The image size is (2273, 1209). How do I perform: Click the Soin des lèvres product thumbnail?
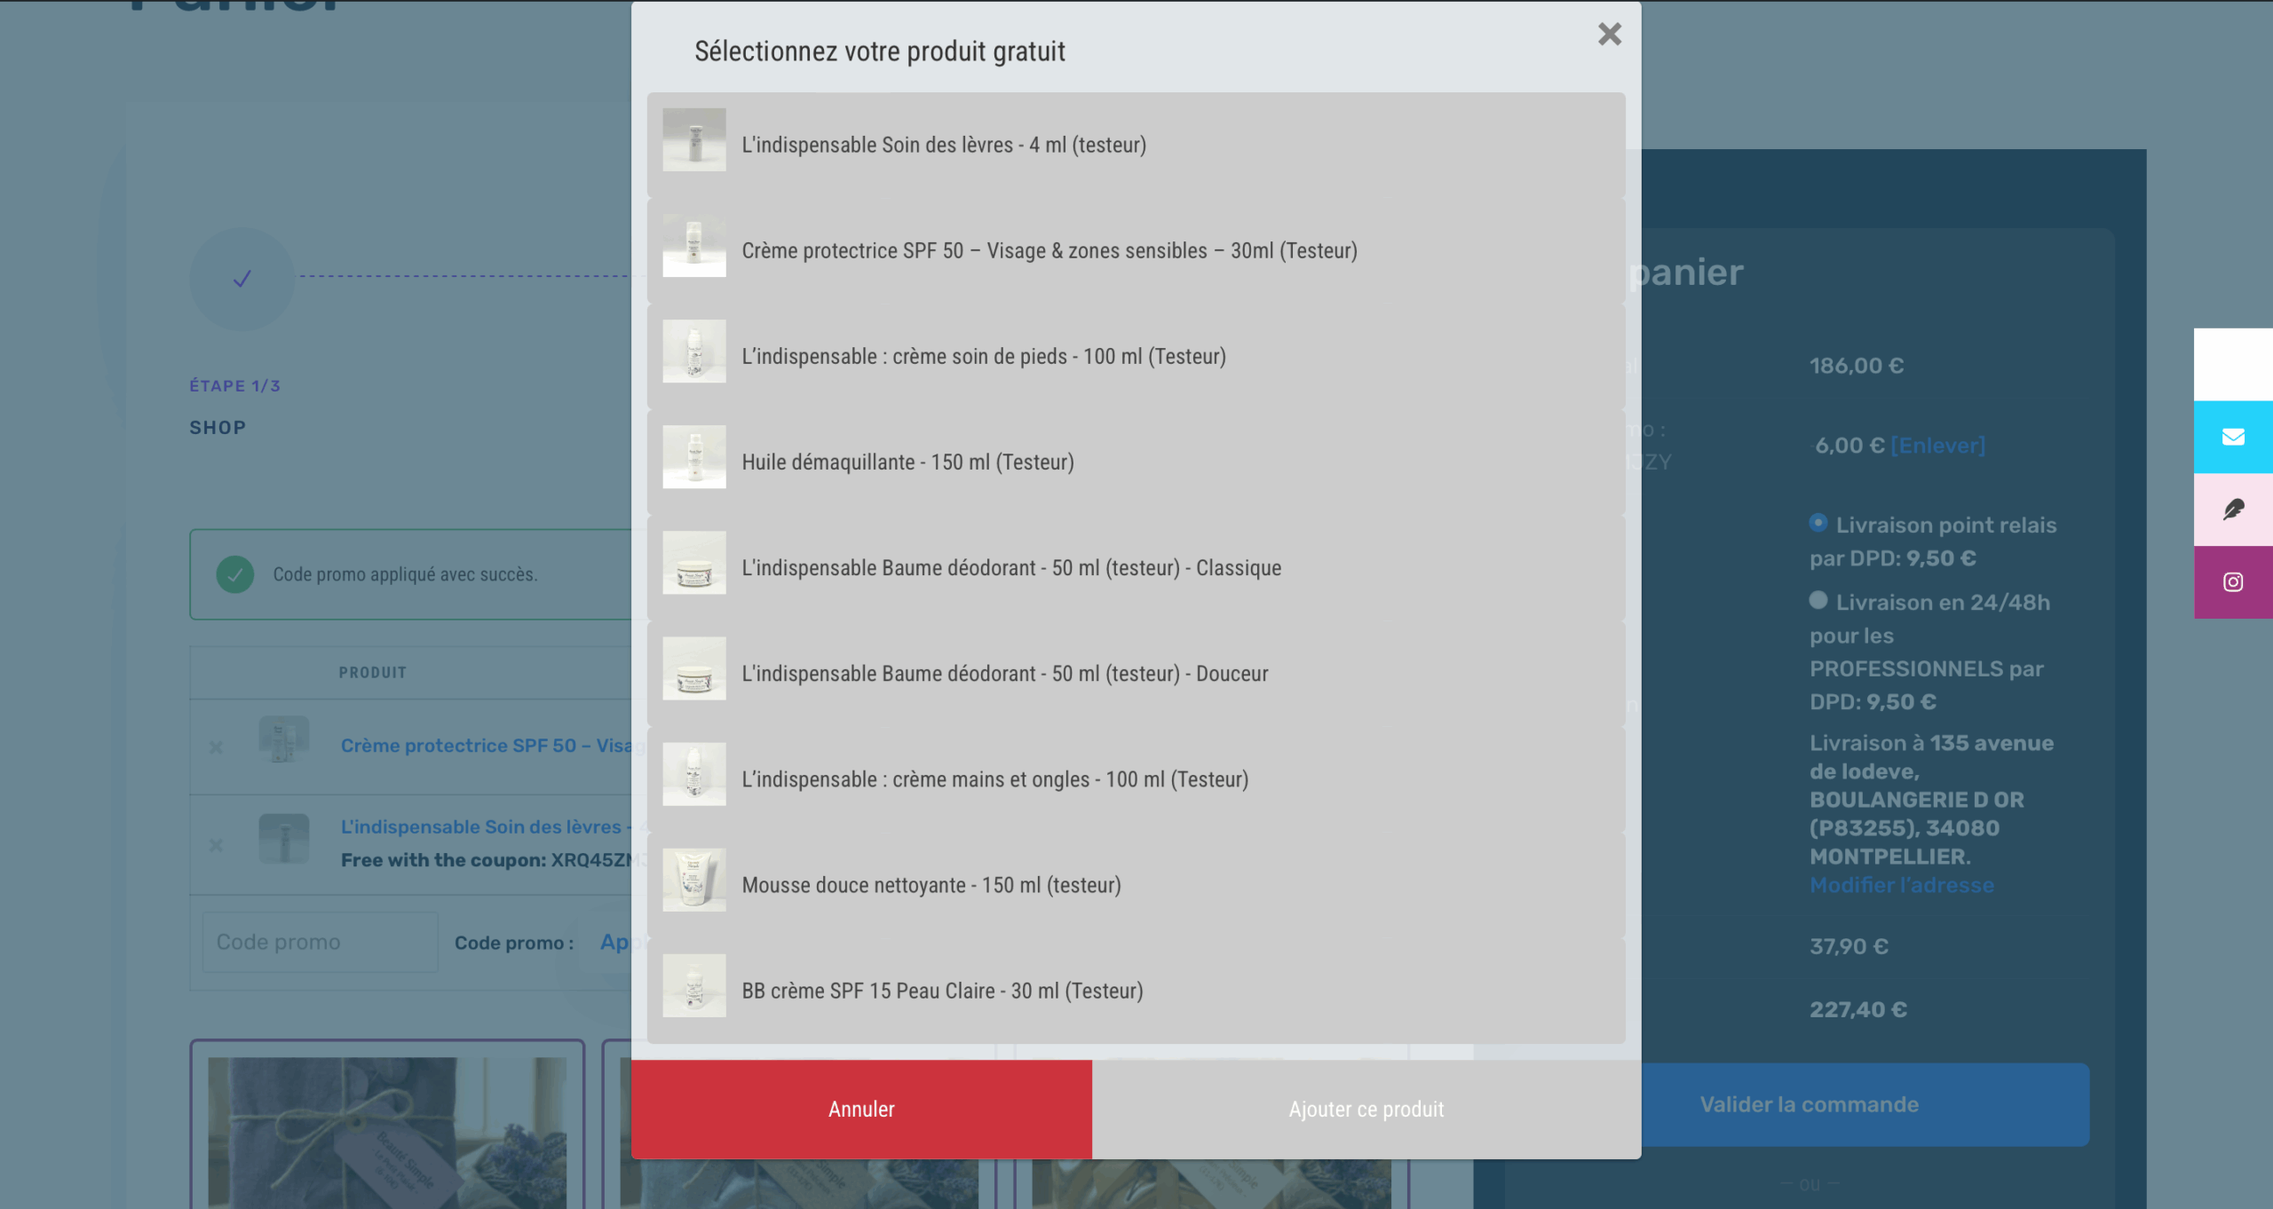pos(693,140)
